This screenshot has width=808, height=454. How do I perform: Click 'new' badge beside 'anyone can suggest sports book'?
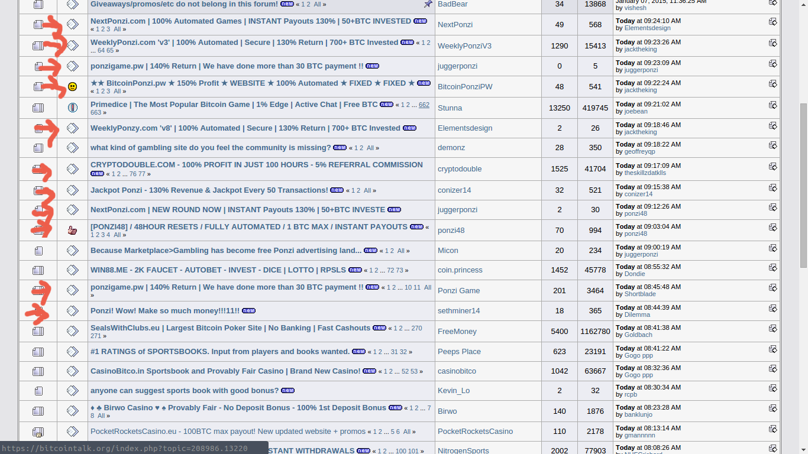(287, 391)
